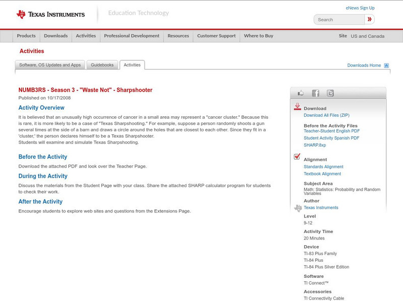Click the thumbs-up recommend icon

pyautogui.click(x=301, y=93)
